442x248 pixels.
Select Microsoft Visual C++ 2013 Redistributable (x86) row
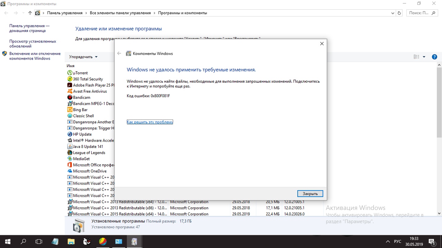195,208
